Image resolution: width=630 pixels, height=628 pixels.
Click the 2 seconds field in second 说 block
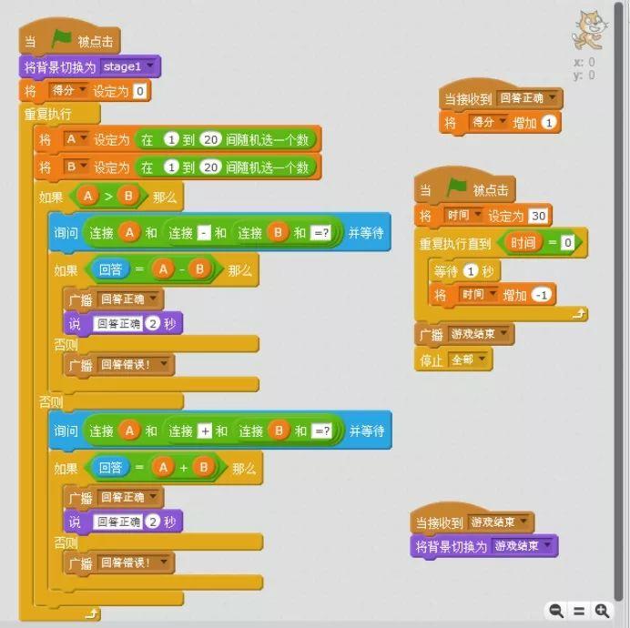click(153, 522)
